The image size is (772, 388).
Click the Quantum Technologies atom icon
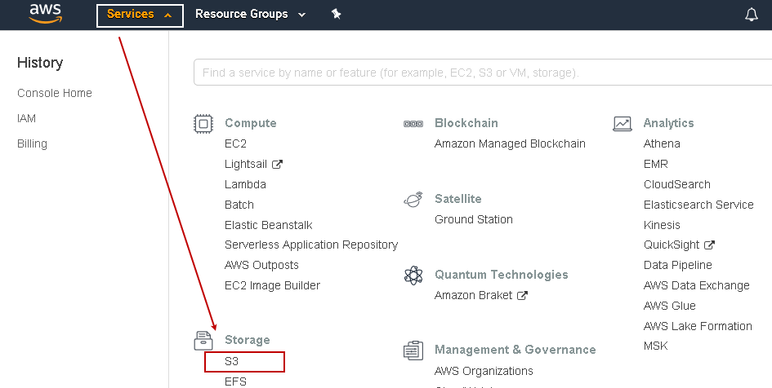(413, 275)
